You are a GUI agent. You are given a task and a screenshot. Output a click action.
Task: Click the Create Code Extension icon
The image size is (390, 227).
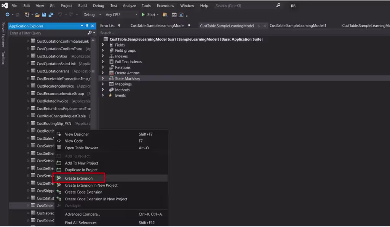tap(59, 192)
